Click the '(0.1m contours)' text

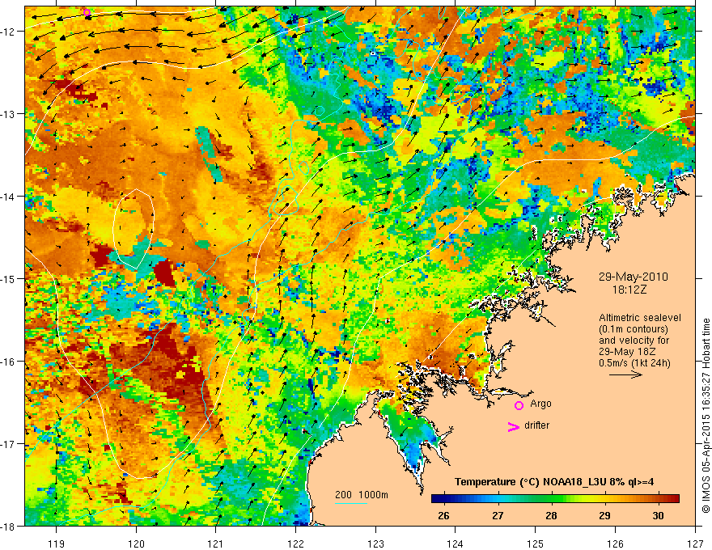(x=634, y=329)
